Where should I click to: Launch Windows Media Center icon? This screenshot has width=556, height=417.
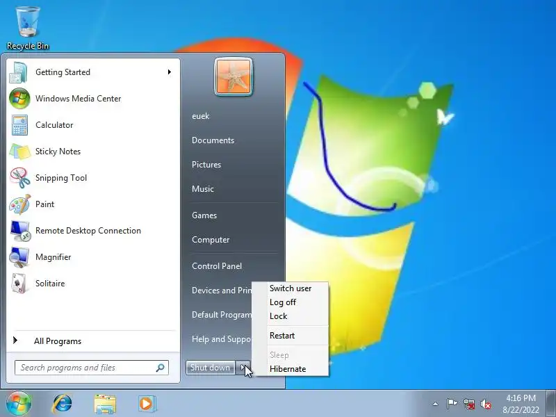19,99
